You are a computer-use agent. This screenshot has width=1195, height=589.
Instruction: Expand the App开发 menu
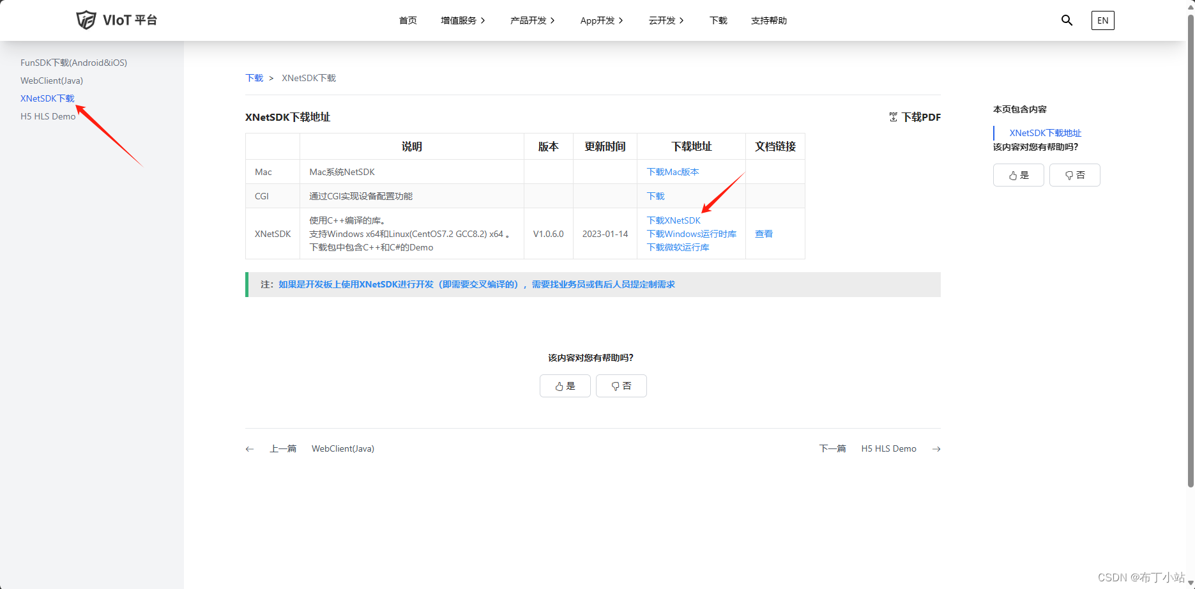tap(602, 20)
